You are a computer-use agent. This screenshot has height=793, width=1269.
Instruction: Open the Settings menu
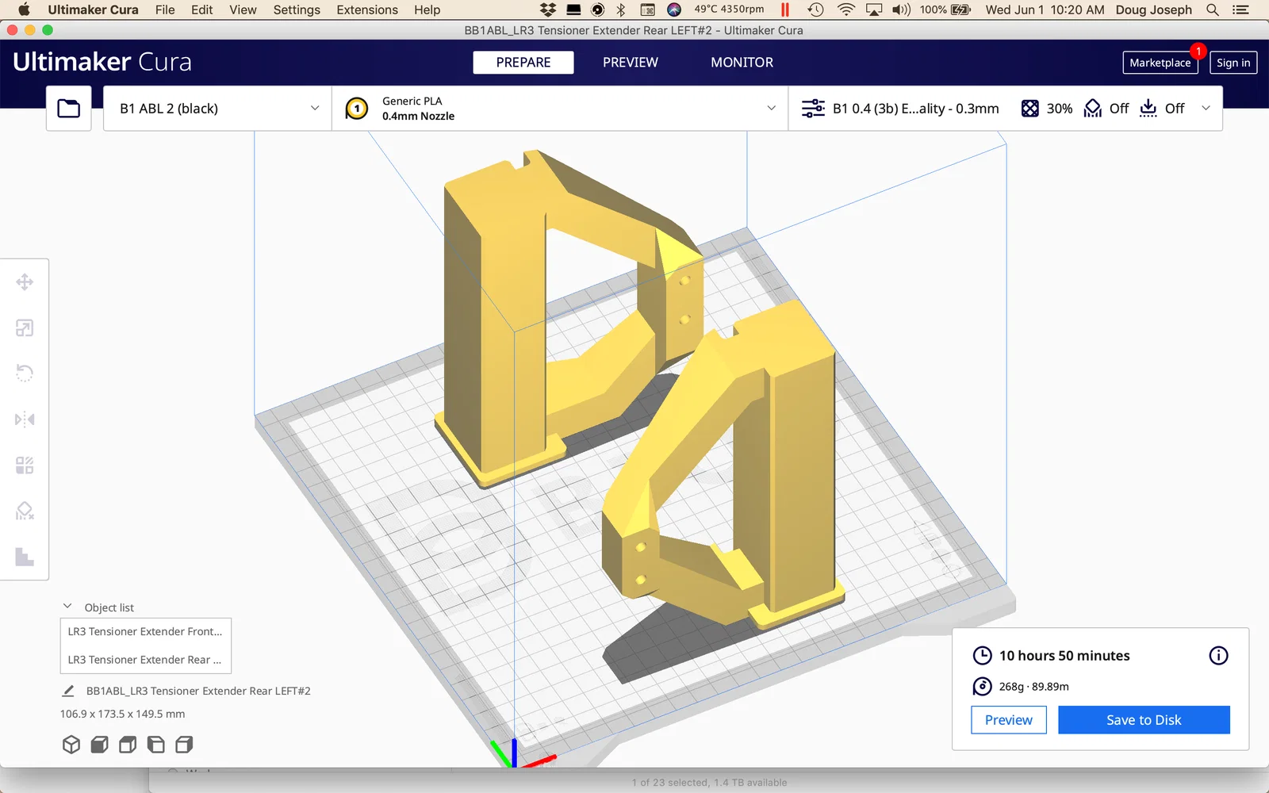click(x=297, y=10)
